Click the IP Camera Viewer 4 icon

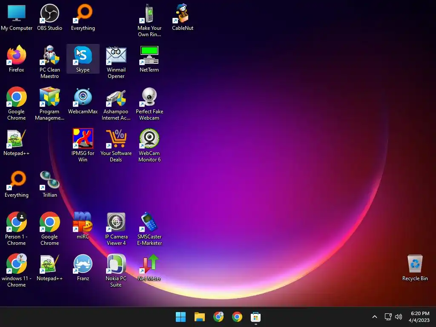coord(116,221)
